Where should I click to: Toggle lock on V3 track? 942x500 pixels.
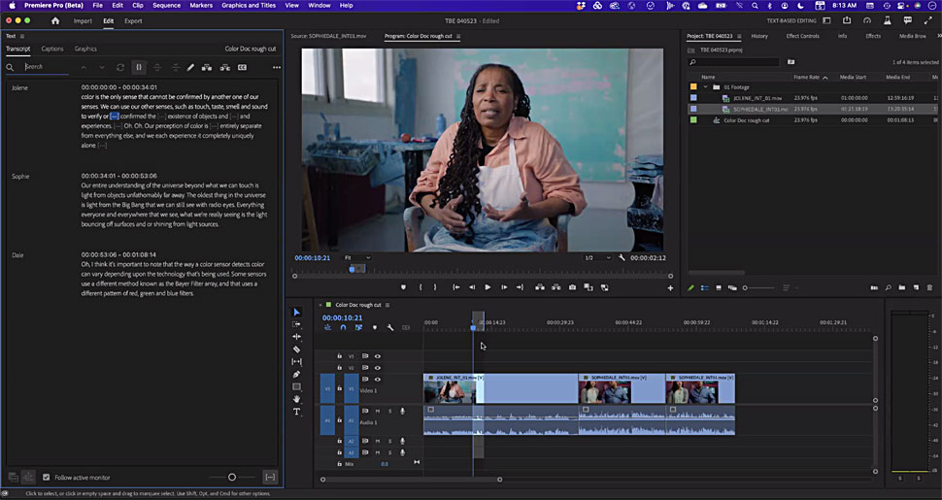[340, 356]
